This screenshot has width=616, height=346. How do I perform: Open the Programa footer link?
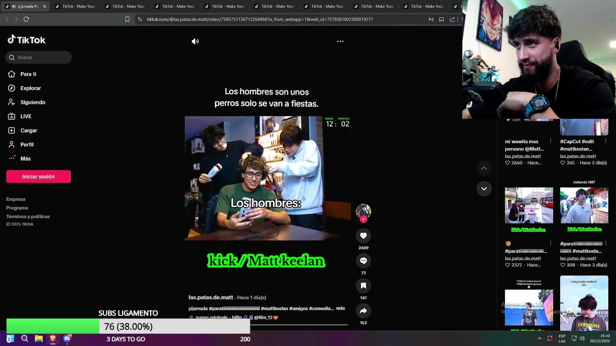coord(17,208)
